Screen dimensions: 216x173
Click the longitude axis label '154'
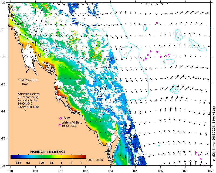(x=136, y=171)
